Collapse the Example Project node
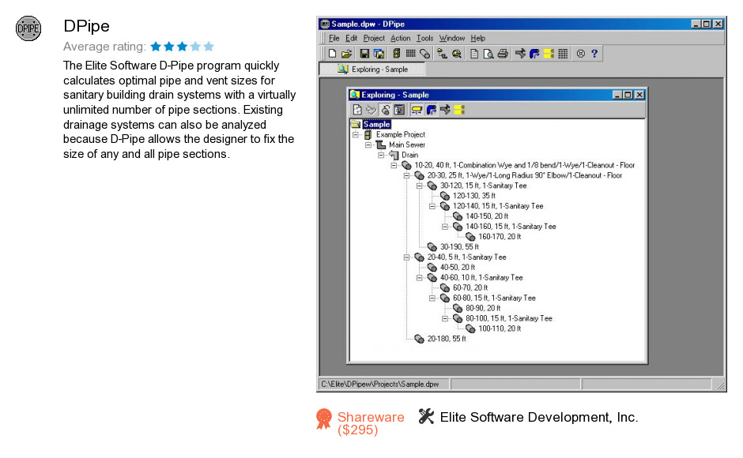Image resolution: width=743 pixels, height=458 pixels. tap(356, 134)
